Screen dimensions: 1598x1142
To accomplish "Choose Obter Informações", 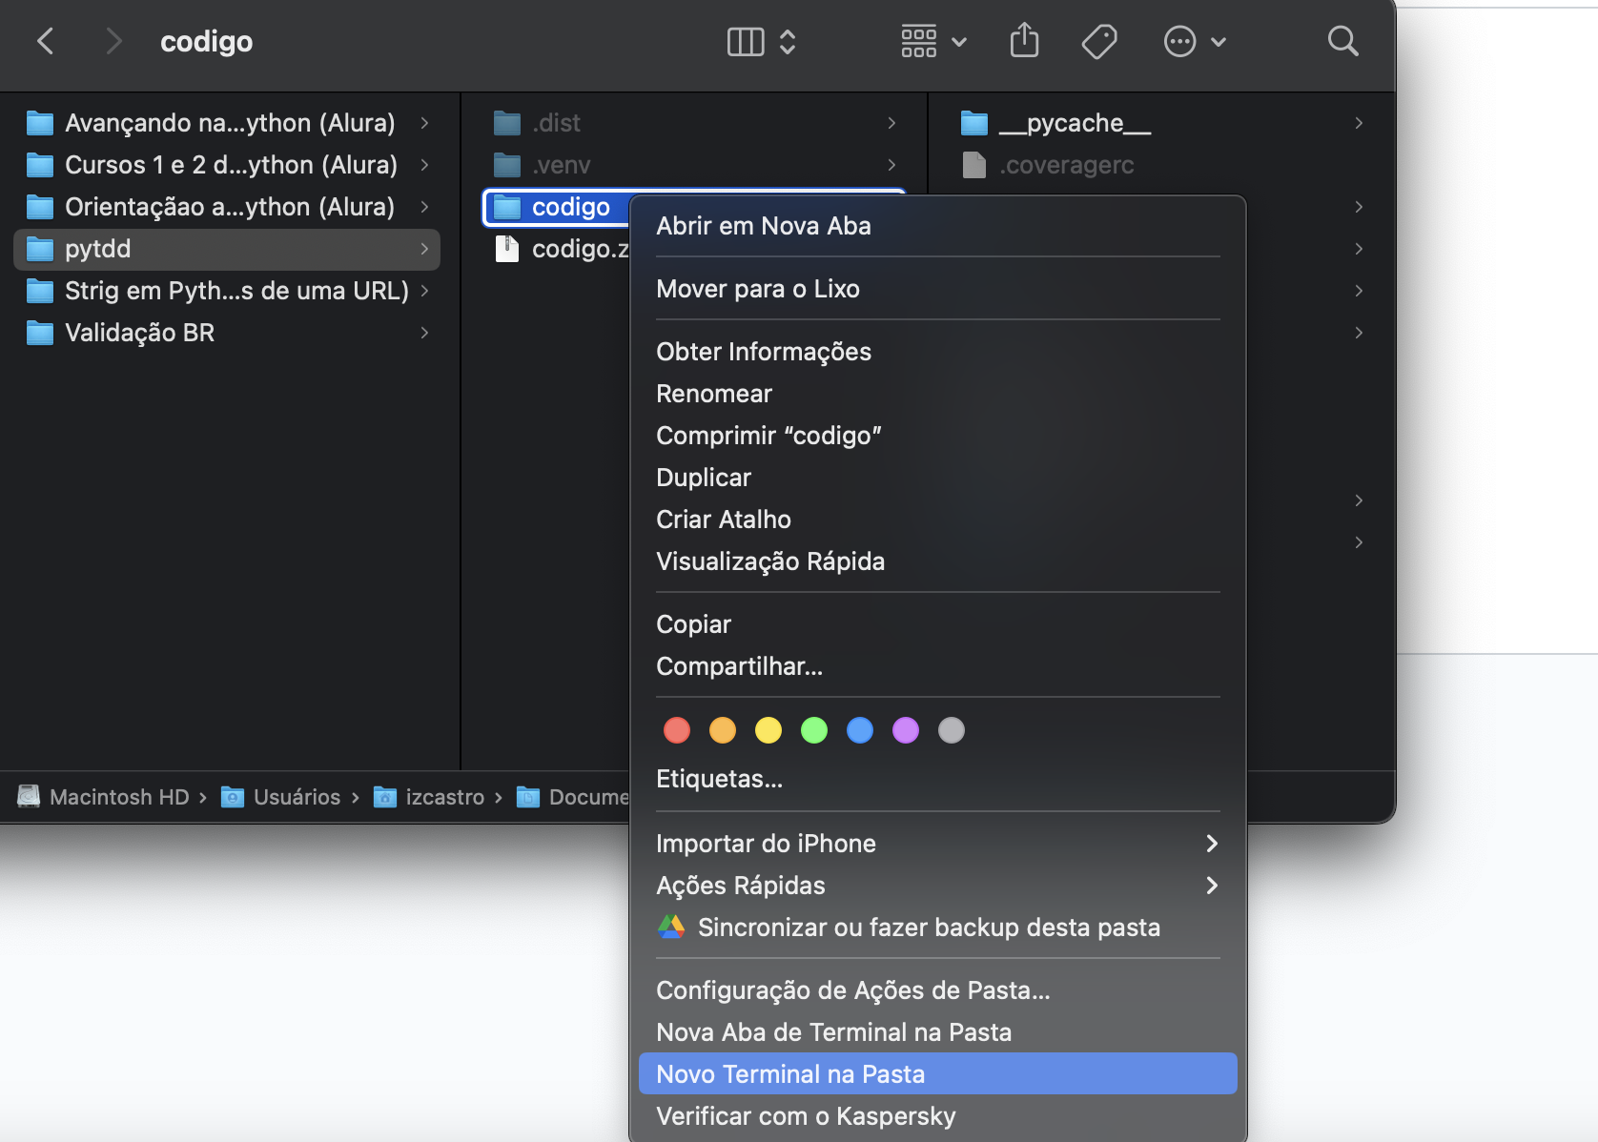I will click(x=937, y=352).
